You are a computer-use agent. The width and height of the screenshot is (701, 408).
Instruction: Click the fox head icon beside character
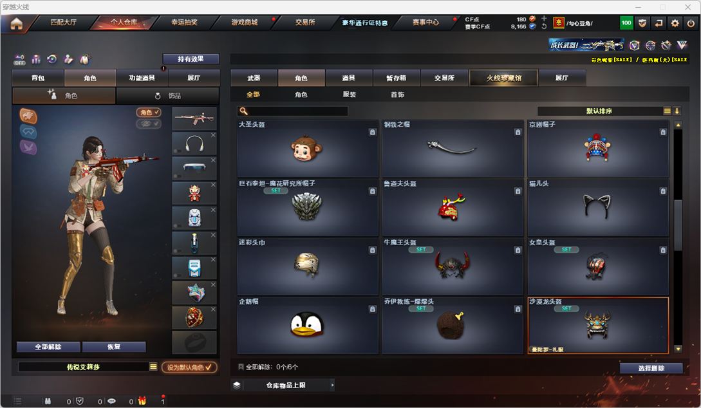[x=28, y=116]
